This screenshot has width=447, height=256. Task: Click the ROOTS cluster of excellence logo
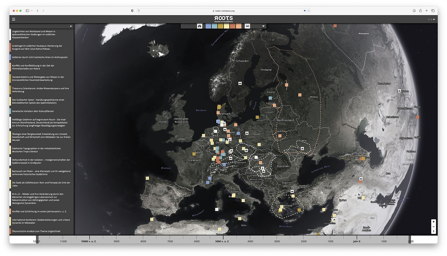(223, 19)
